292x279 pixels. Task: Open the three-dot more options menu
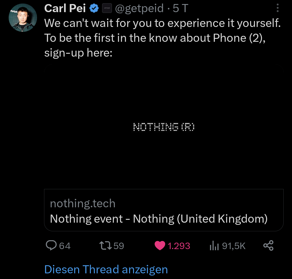coord(277,8)
